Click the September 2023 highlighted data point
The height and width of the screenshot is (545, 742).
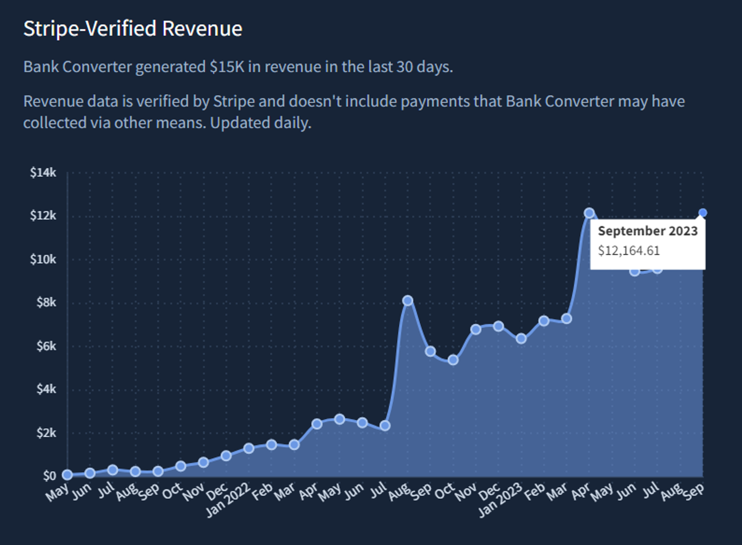pos(703,213)
